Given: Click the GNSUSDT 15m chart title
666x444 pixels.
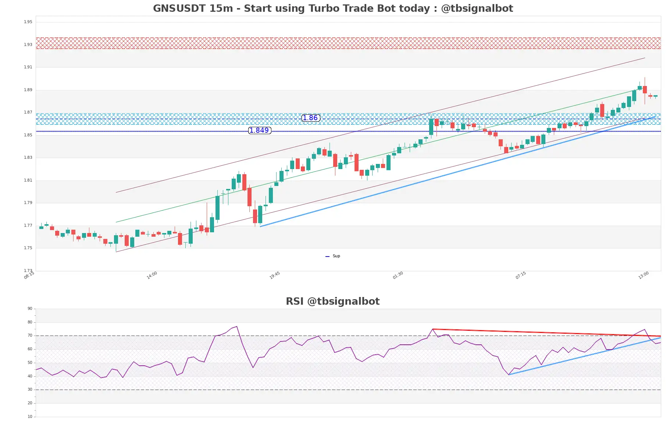Looking at the screenshot, I should coord(333,8).
